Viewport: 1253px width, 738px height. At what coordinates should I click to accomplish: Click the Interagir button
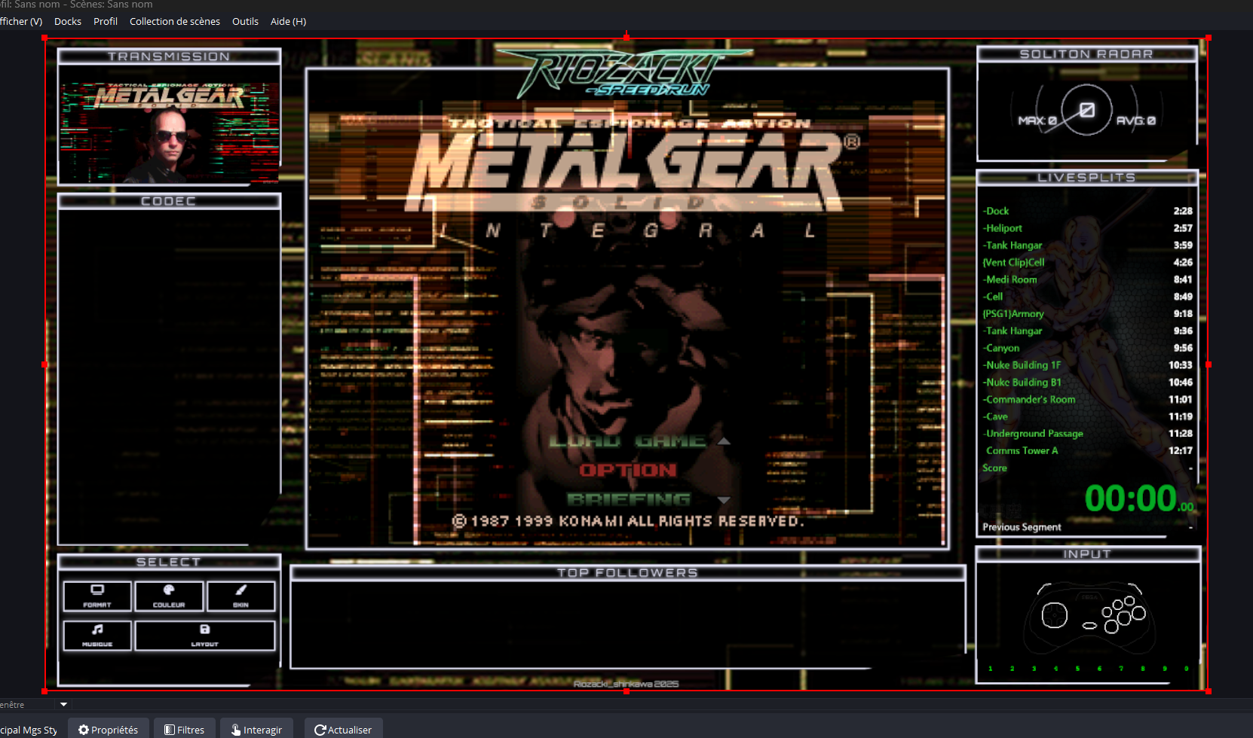click(x=256, y=729)
